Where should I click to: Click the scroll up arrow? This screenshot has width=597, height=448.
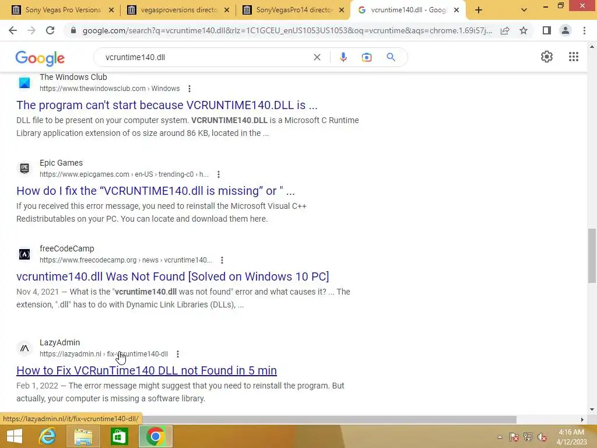592,47
